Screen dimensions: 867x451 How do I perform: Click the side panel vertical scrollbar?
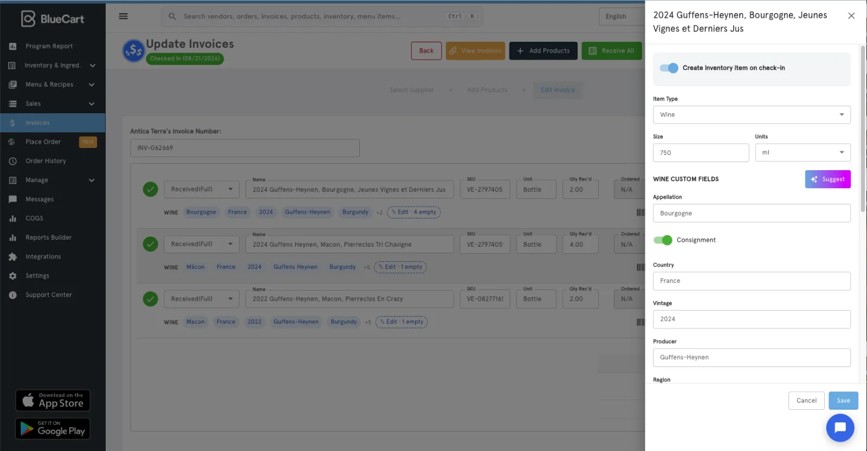click(863, 128)
